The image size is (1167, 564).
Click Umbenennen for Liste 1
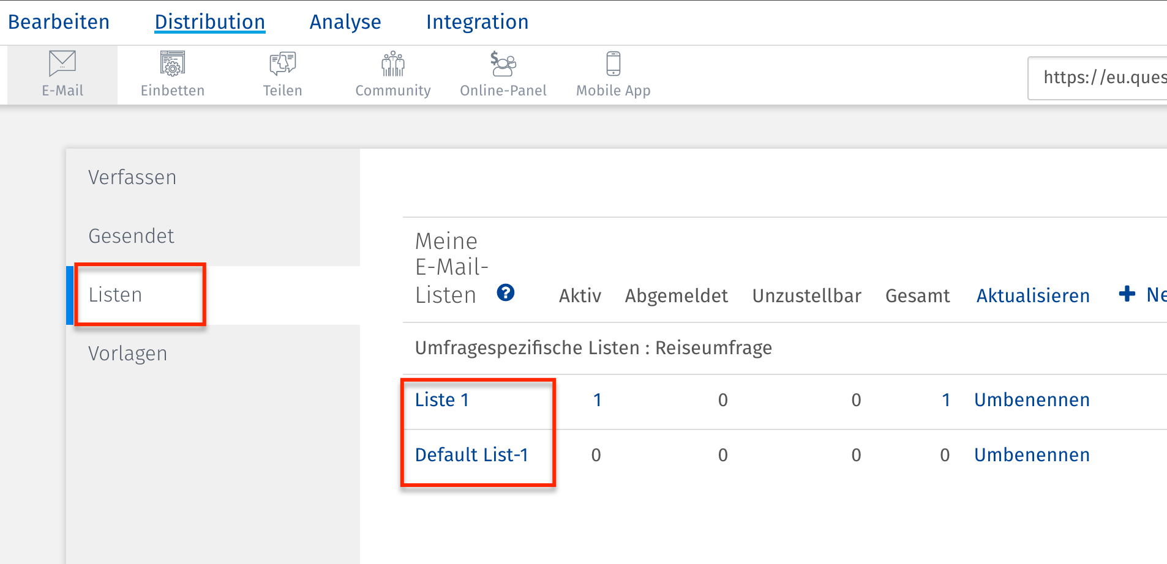pos(1032,400)
